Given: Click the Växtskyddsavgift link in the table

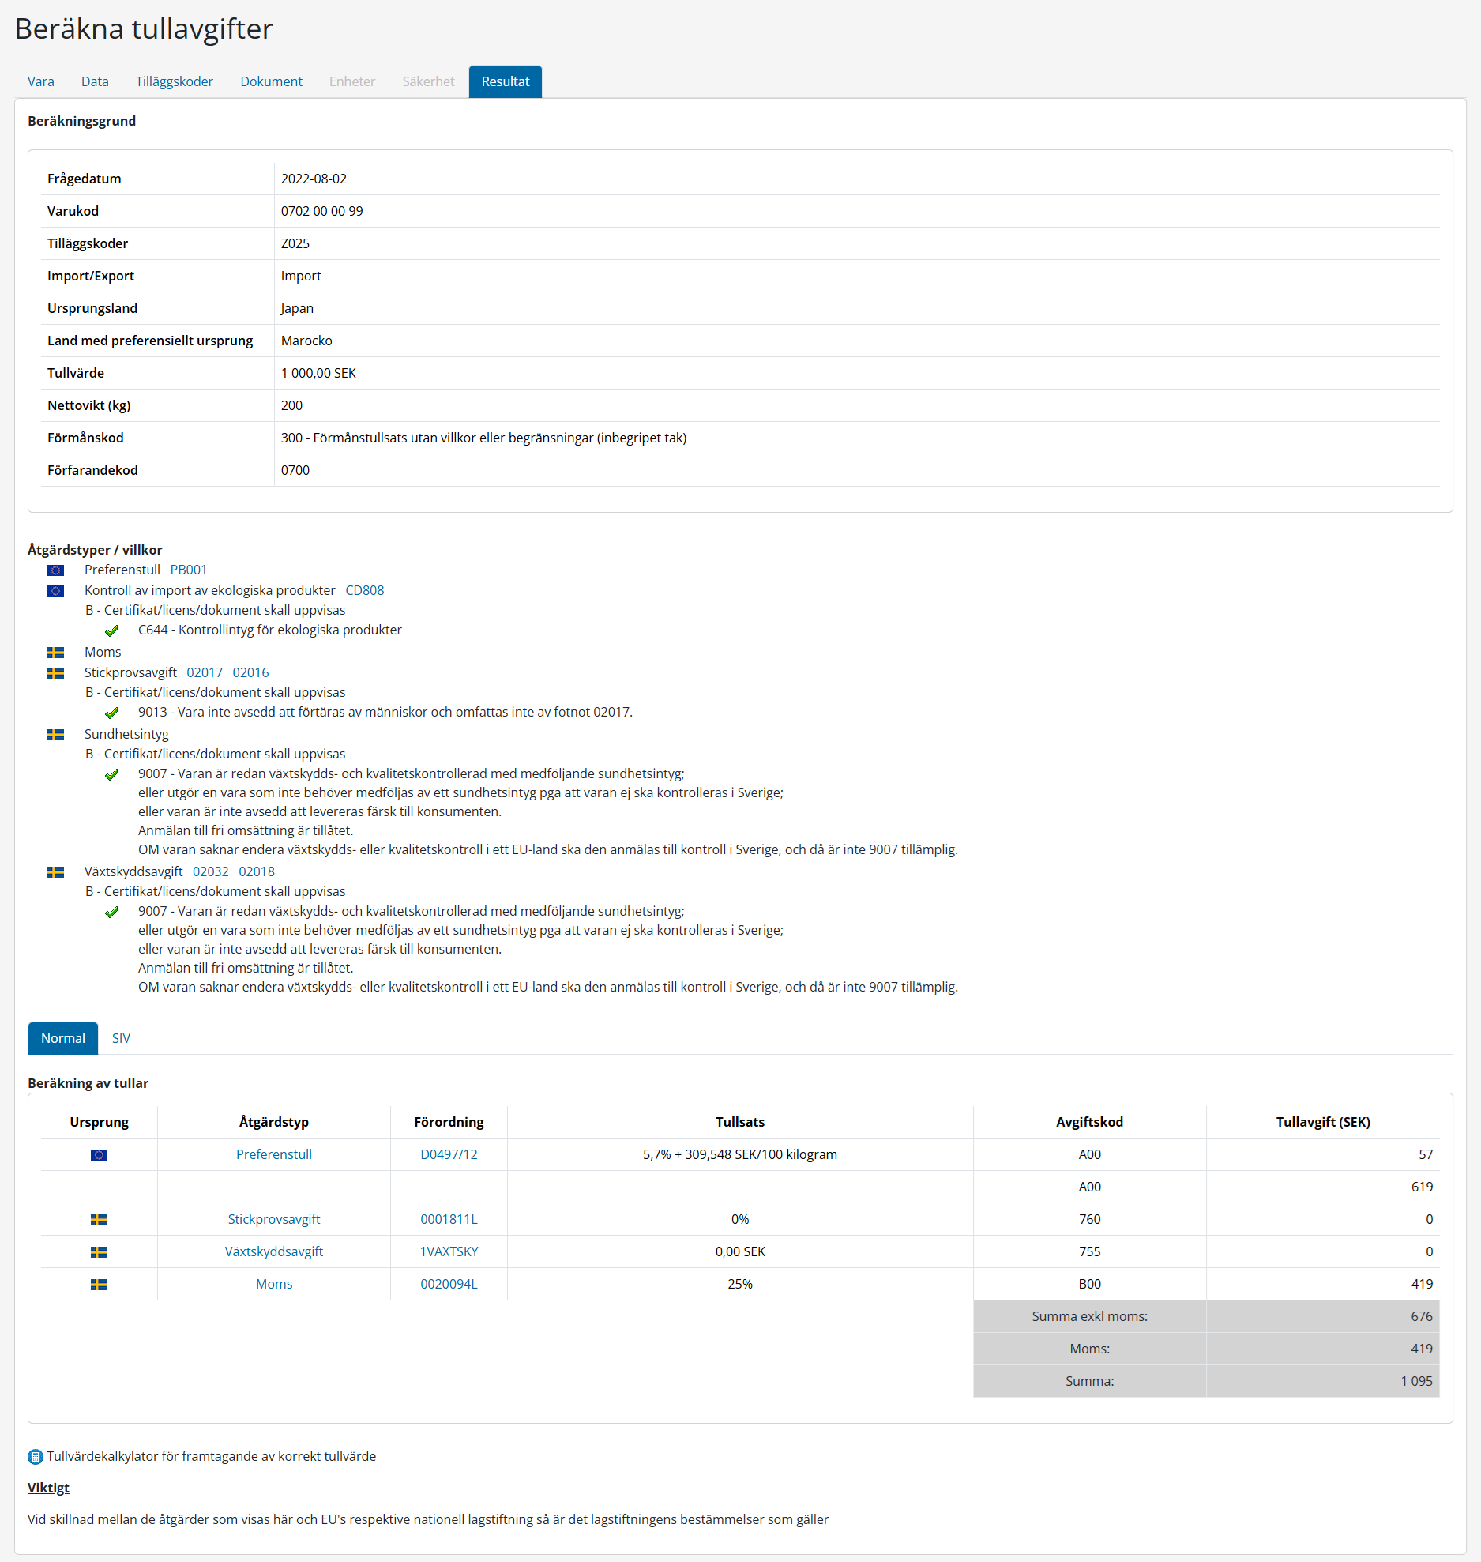Looking at the screenshot, I should [273, 1252].
